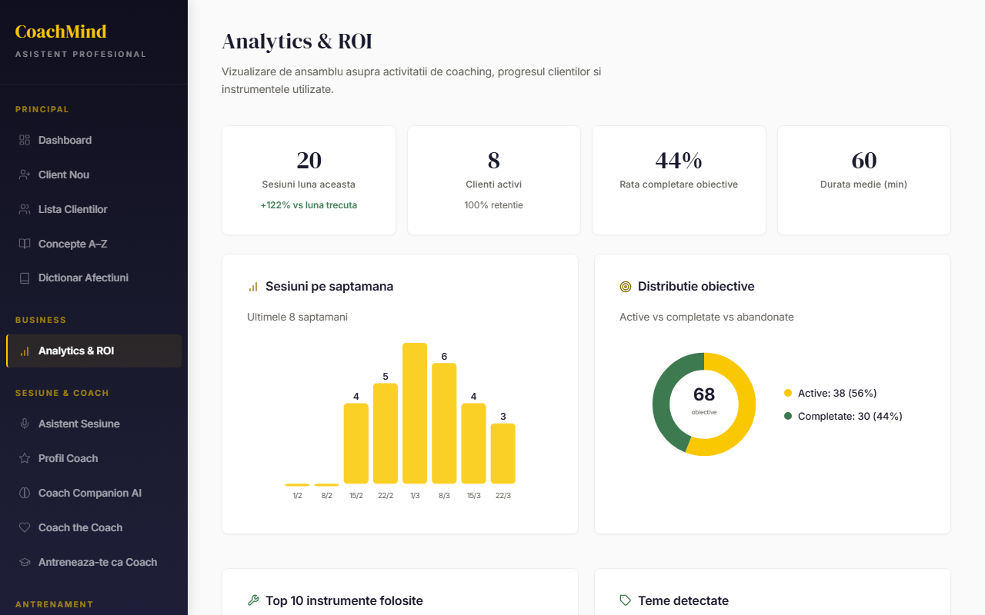
Task: Click the Client Nou add-user icon
Action: click(25, 175)
